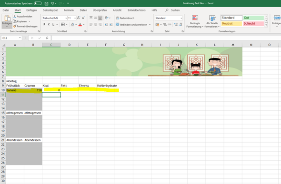
Task: Click the Undo arrow icon
Action: (52, 3)
